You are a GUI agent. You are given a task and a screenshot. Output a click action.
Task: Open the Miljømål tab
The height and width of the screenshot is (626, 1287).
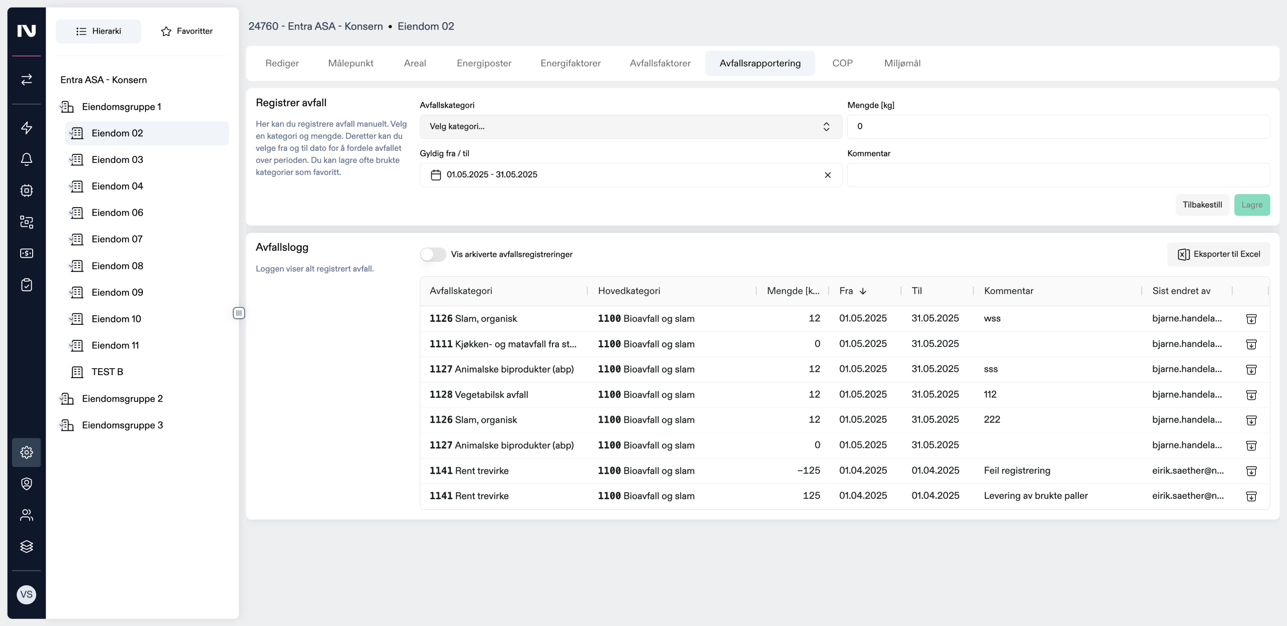click(902, 63)
